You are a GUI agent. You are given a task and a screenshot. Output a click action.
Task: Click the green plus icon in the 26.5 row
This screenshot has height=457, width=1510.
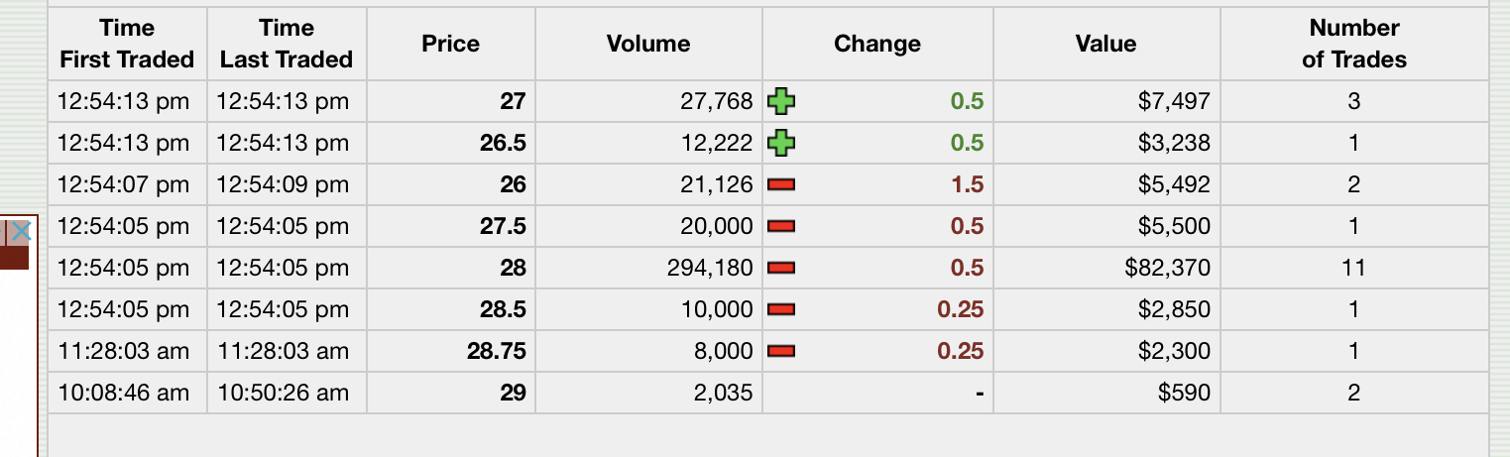783,143
